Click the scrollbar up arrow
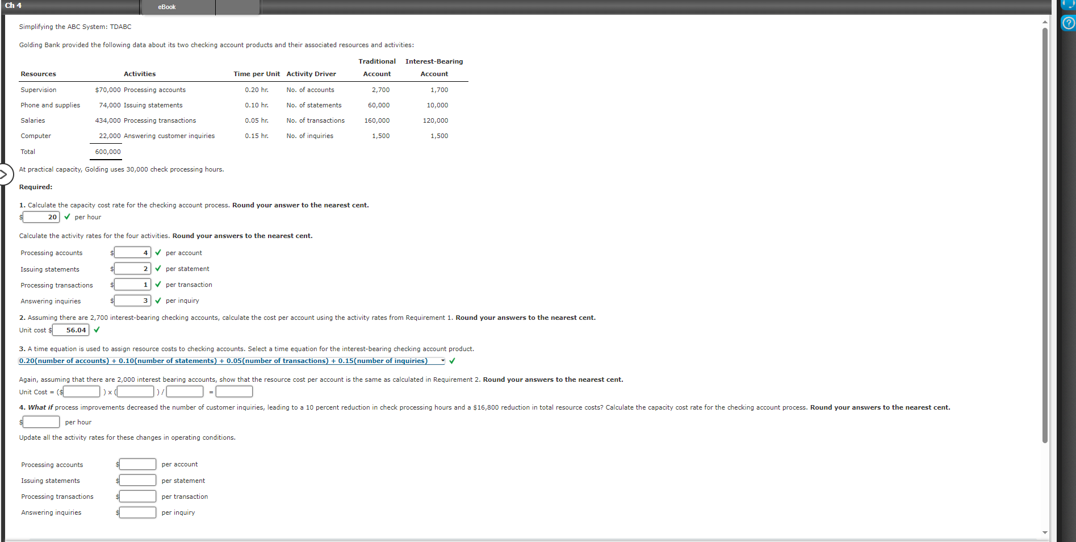This screenshot has height=542, width=1076. coord(1044,20)
